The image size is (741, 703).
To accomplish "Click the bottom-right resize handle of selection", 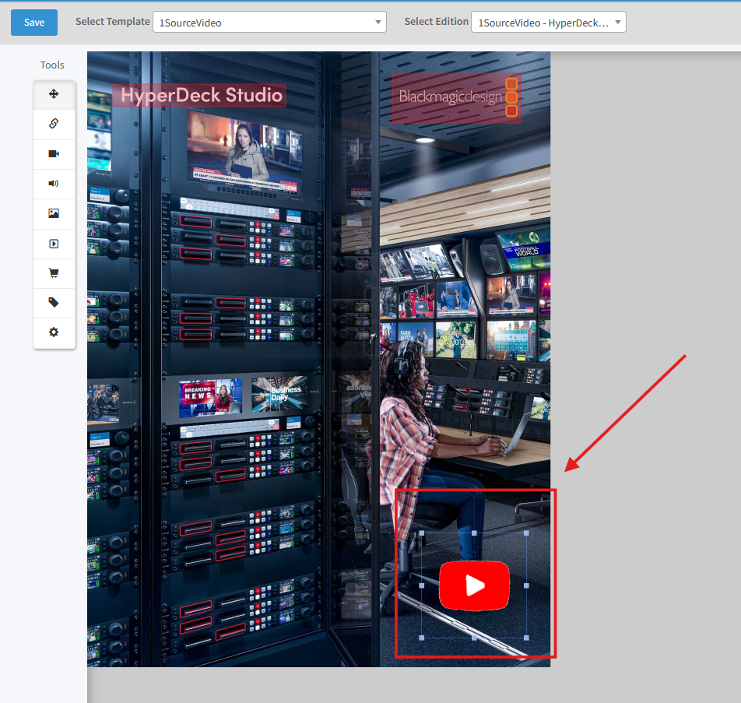I will click(x=526, y=638).
